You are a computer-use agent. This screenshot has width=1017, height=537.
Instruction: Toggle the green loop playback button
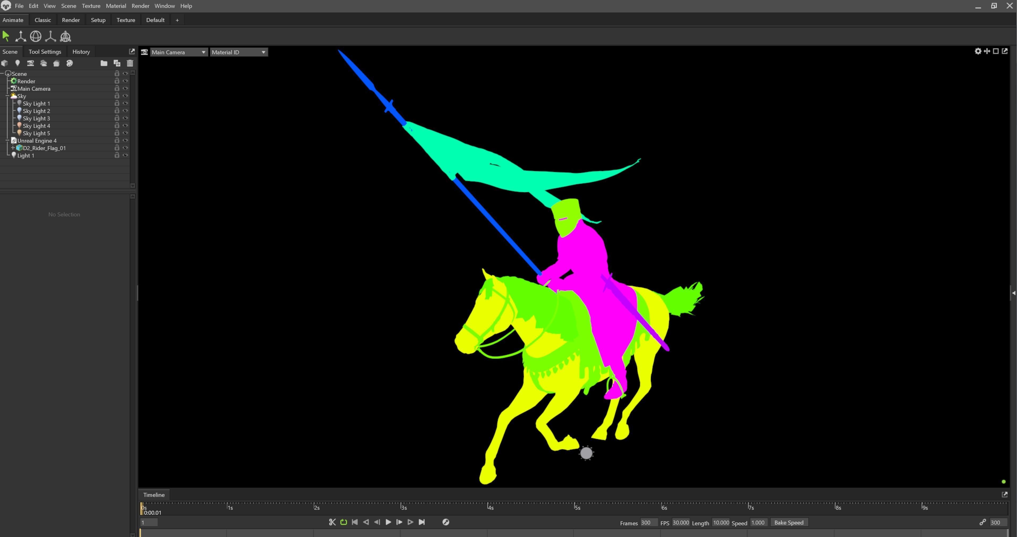tap(344, 522)
